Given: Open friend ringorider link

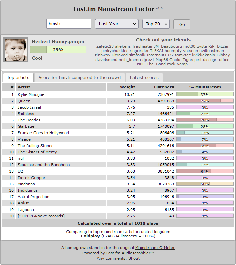Looking at the screenshot, I should click(x=139, y=51).
